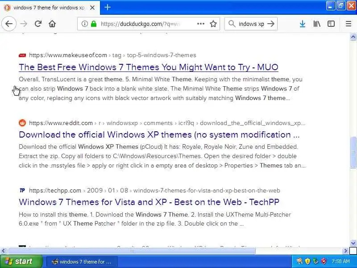Open 'Download the official Windows XP themes' link
Viewport: 357px width, 268px height.
[x=159, y=135]
